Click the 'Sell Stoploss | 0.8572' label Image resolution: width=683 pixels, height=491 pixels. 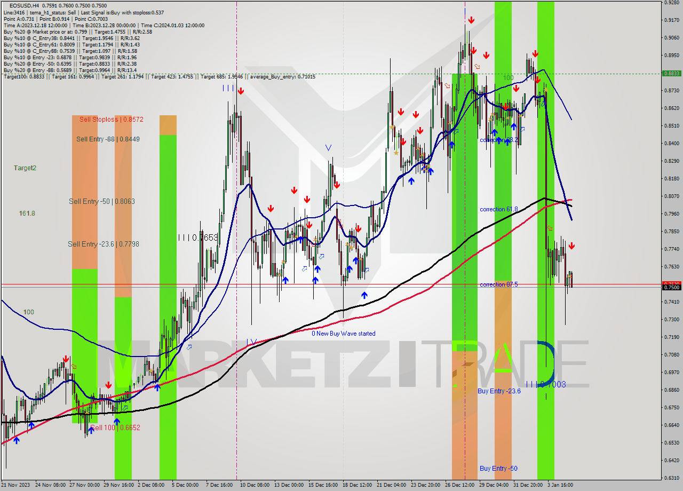(112, 119)
